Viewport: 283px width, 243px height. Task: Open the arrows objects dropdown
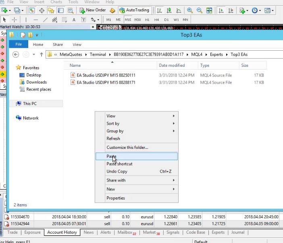(98, 20)
